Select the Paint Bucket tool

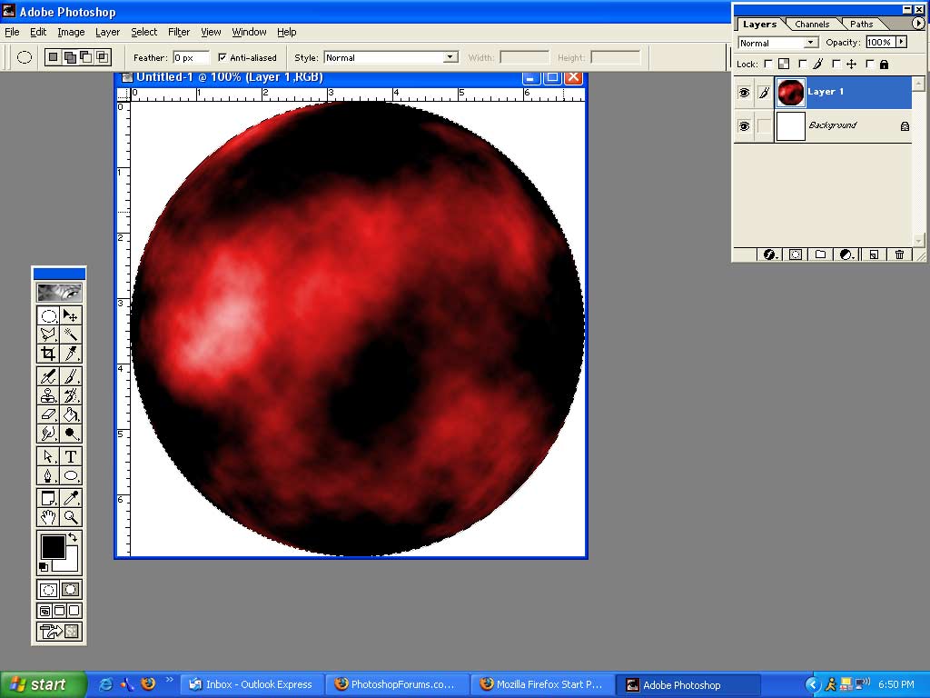(70, 414)
